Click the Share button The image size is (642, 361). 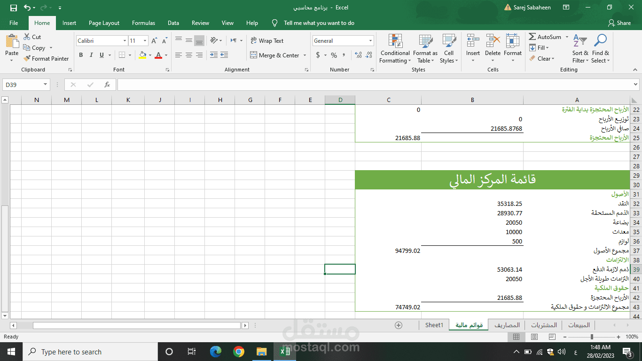point(619,23)
